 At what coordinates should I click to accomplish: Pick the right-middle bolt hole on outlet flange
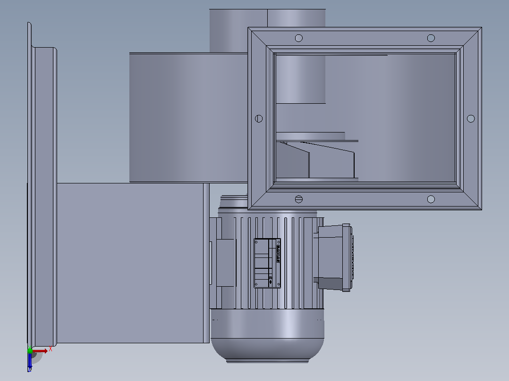pos(471,119)
